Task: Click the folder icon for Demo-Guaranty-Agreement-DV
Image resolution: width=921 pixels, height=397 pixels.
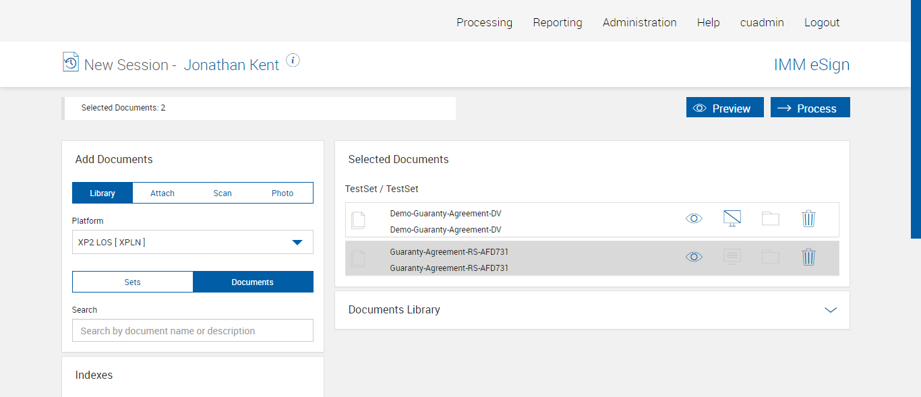Action: click(x=770, y=218)
